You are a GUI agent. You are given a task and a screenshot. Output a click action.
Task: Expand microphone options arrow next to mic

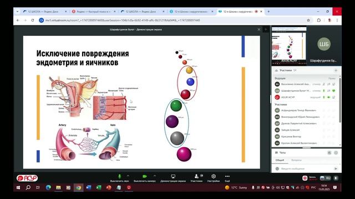tap(128, 176)
